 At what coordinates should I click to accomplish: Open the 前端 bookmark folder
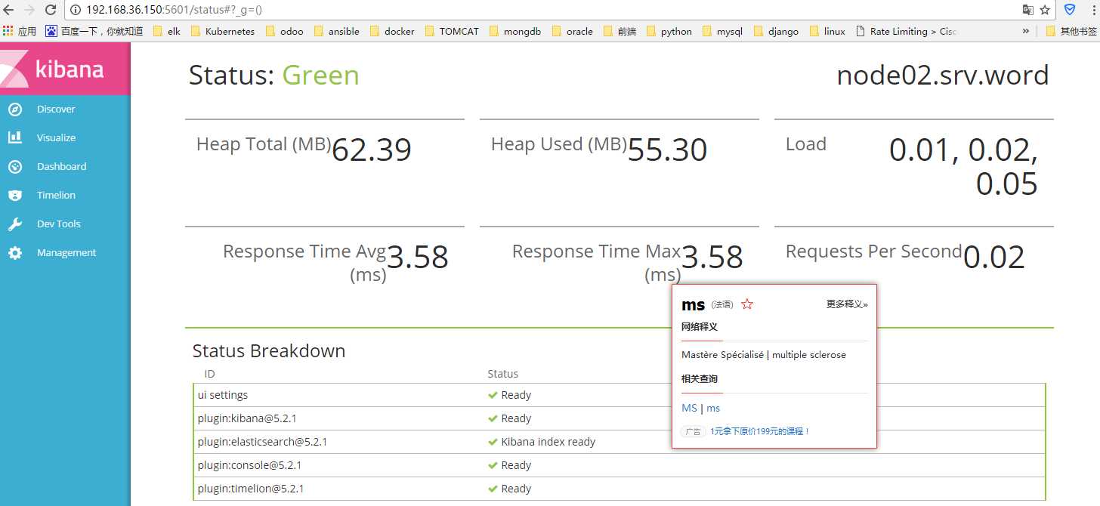(619, 31)
